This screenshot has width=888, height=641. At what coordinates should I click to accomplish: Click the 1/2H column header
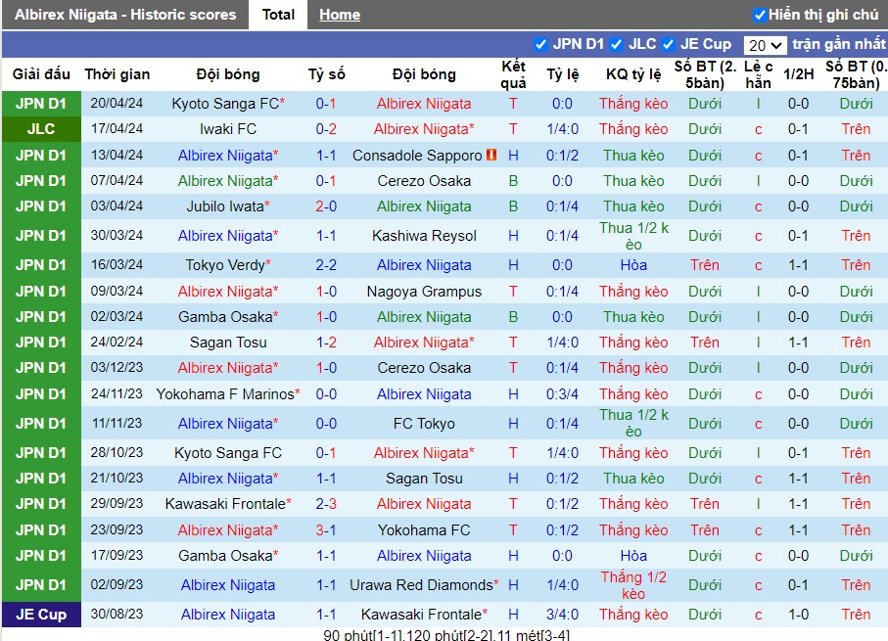[x=798, y=74]
